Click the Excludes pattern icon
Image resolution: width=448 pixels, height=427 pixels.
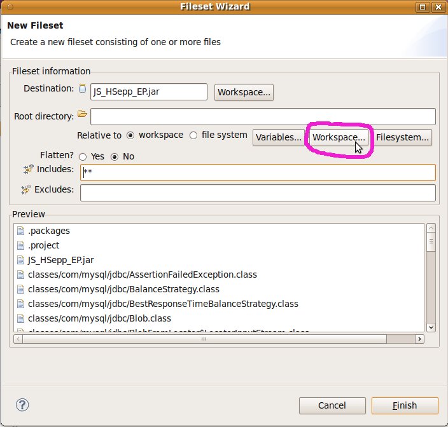(27, 190)
